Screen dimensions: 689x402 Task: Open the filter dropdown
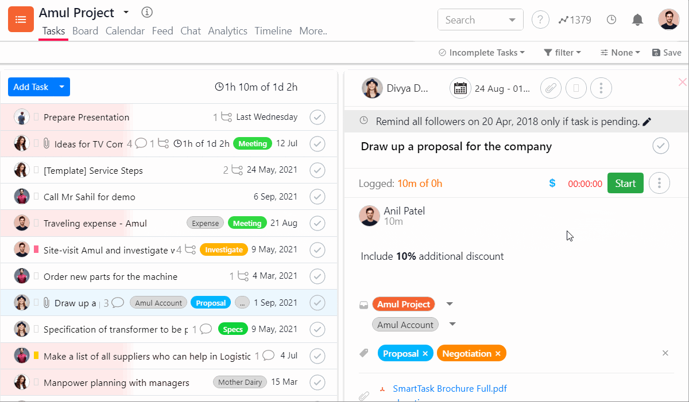(563, 53)
